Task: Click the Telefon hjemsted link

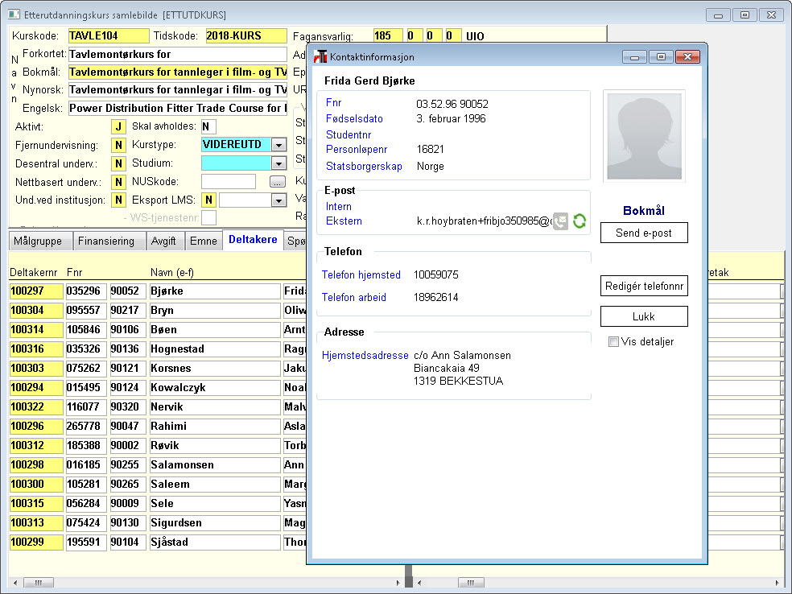Action: coord(361,274)
